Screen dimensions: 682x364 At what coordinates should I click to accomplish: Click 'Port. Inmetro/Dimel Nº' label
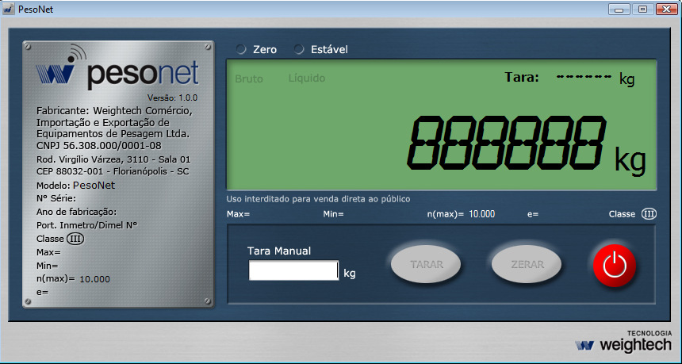(x=87, y=225)
